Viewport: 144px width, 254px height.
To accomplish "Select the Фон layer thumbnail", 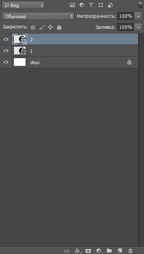I will pos(20,62).
